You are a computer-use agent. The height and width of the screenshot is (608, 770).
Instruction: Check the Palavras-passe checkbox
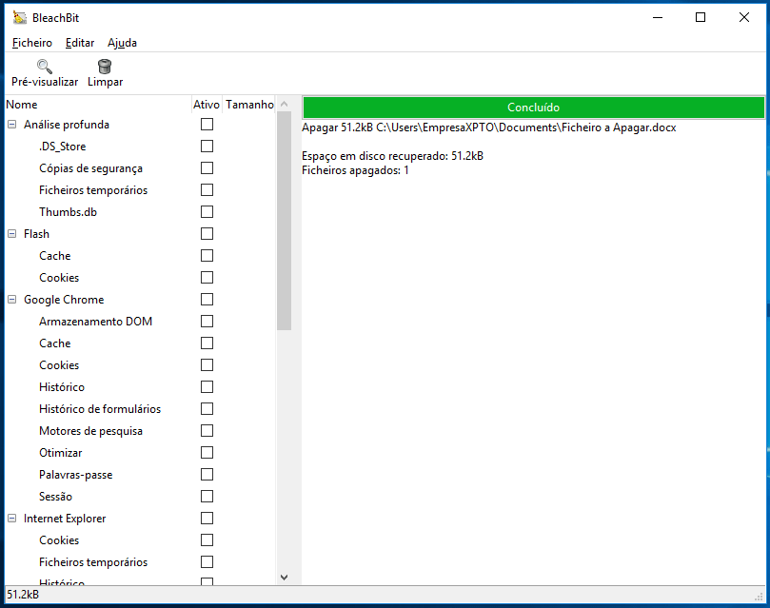[207, 475]
